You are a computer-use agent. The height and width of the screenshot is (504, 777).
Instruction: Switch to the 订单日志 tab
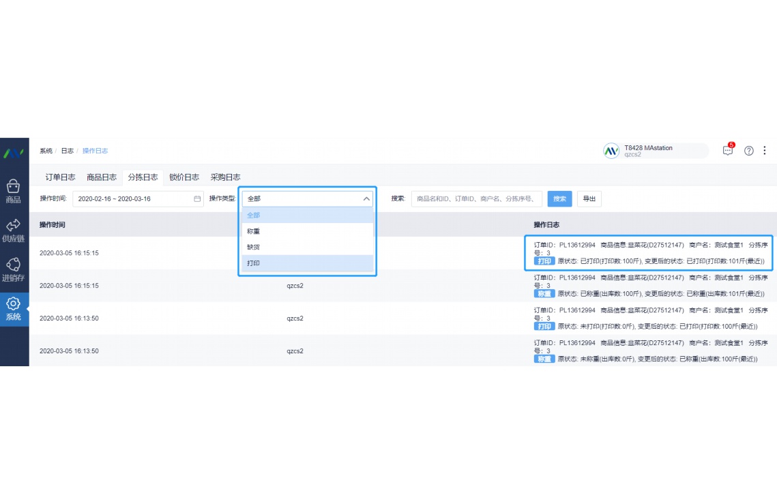coord(60,177)
